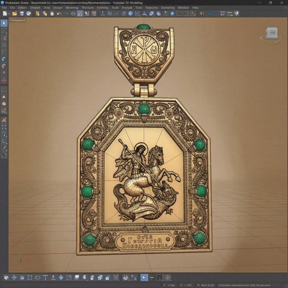288x288 pixels.
Task: Save the model with the floppy disk icon
Action: [x=22, y=13]
